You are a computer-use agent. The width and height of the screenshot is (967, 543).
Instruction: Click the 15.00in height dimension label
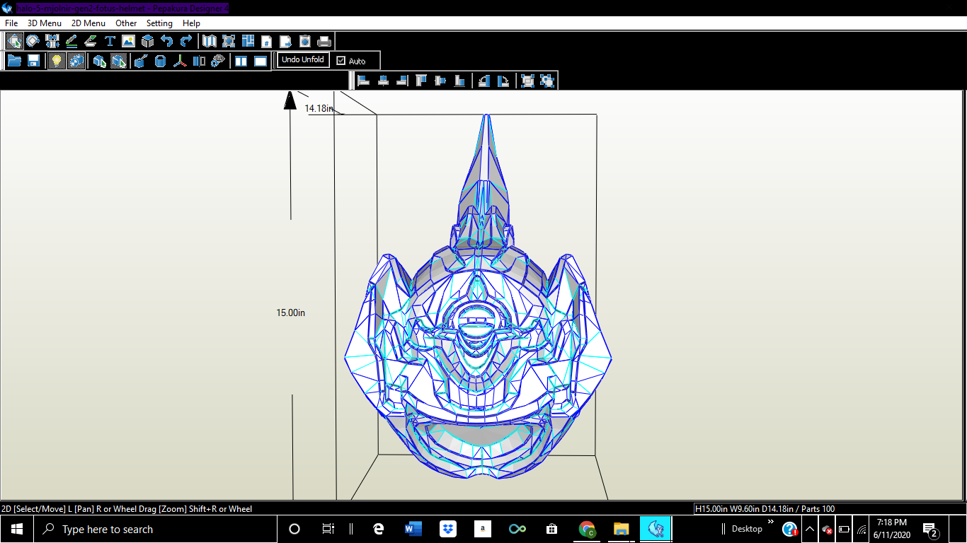[x=290, y=313]
